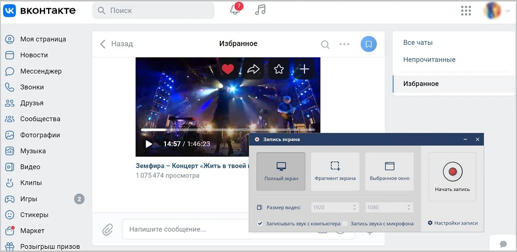The width and height of the screenshot is (517, 252).
Task: Open the Unread chats tab
Action: click(429, 60)
